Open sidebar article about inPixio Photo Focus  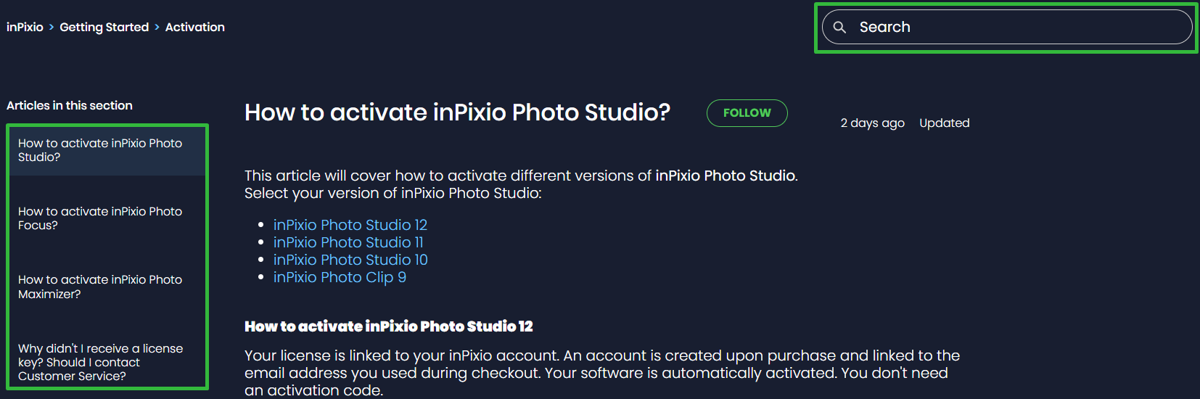click(x=107, y=218)
